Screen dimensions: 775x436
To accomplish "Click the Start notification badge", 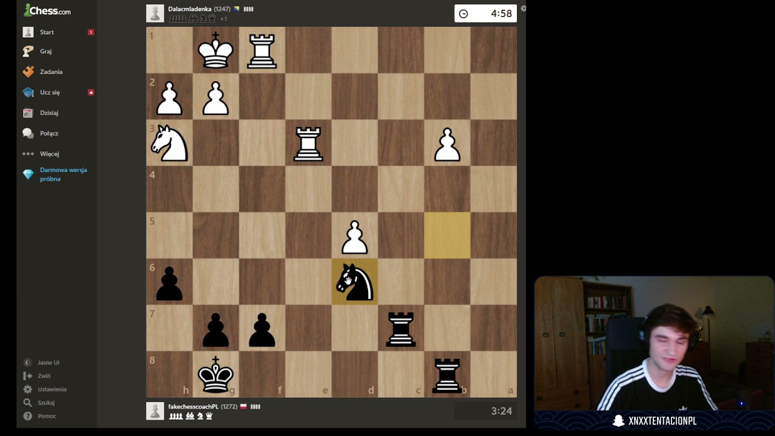I will pos(91,32).
